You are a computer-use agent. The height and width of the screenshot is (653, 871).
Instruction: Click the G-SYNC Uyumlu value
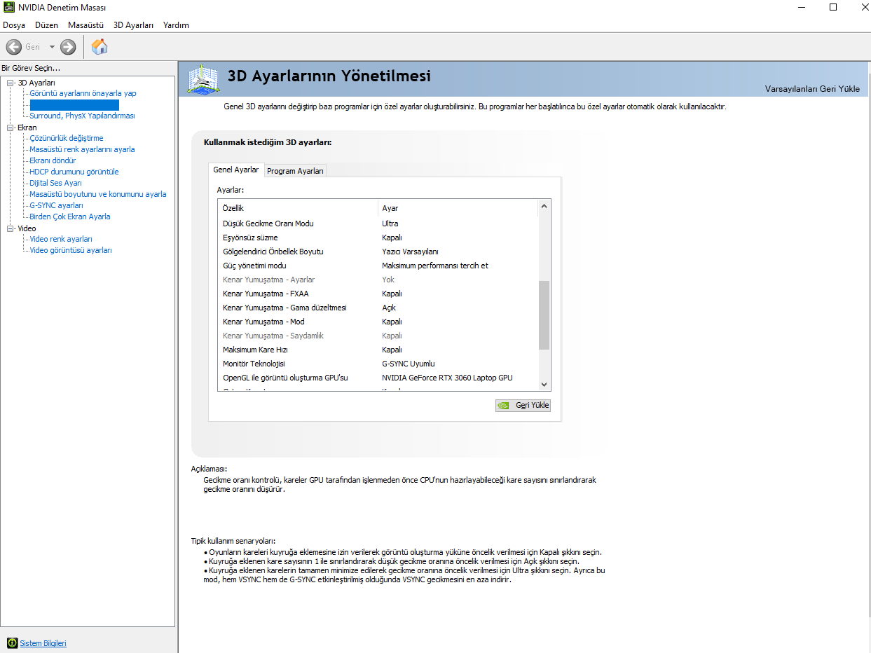point(409,364)
